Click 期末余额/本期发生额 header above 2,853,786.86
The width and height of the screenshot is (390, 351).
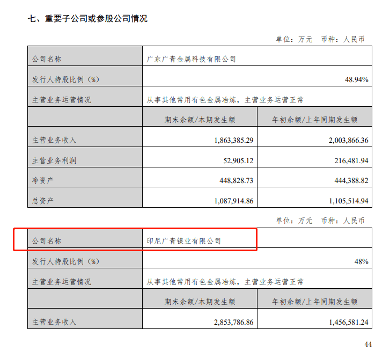coord(200,302)
